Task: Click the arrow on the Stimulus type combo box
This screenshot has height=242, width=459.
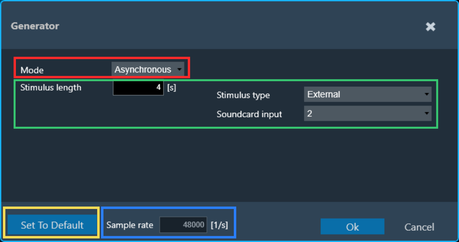Action: [427, 94]
